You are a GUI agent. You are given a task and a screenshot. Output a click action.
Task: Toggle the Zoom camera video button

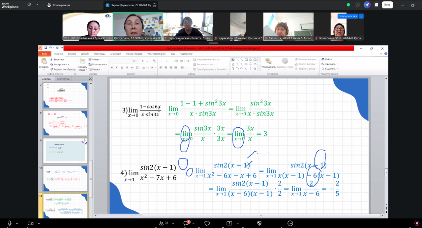(31, 223)
